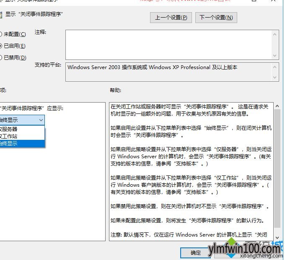Go to 上一个设置(P) previous setting

(171, 18)
